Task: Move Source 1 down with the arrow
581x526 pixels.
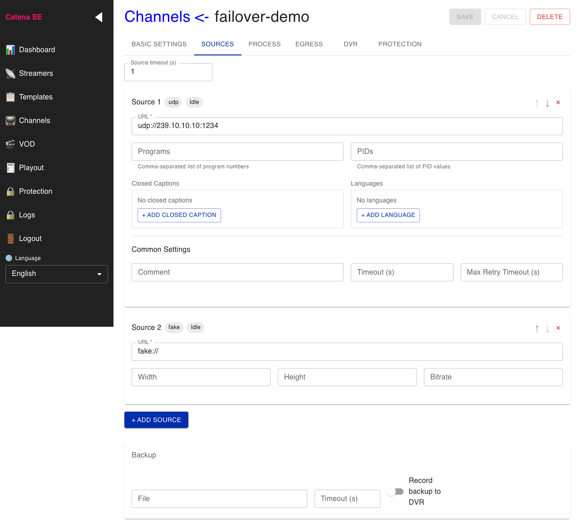Action: click(x=547, y=103)
